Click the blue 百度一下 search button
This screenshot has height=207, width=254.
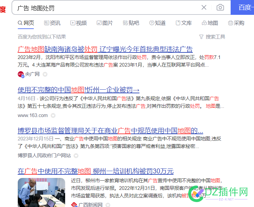pos(242,8)
